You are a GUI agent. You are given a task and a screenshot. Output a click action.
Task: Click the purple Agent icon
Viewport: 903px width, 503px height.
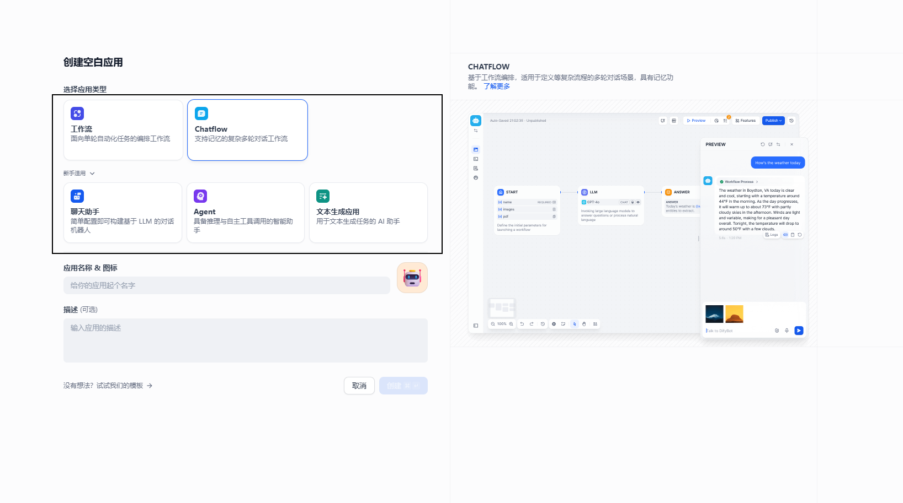[200, 196]
